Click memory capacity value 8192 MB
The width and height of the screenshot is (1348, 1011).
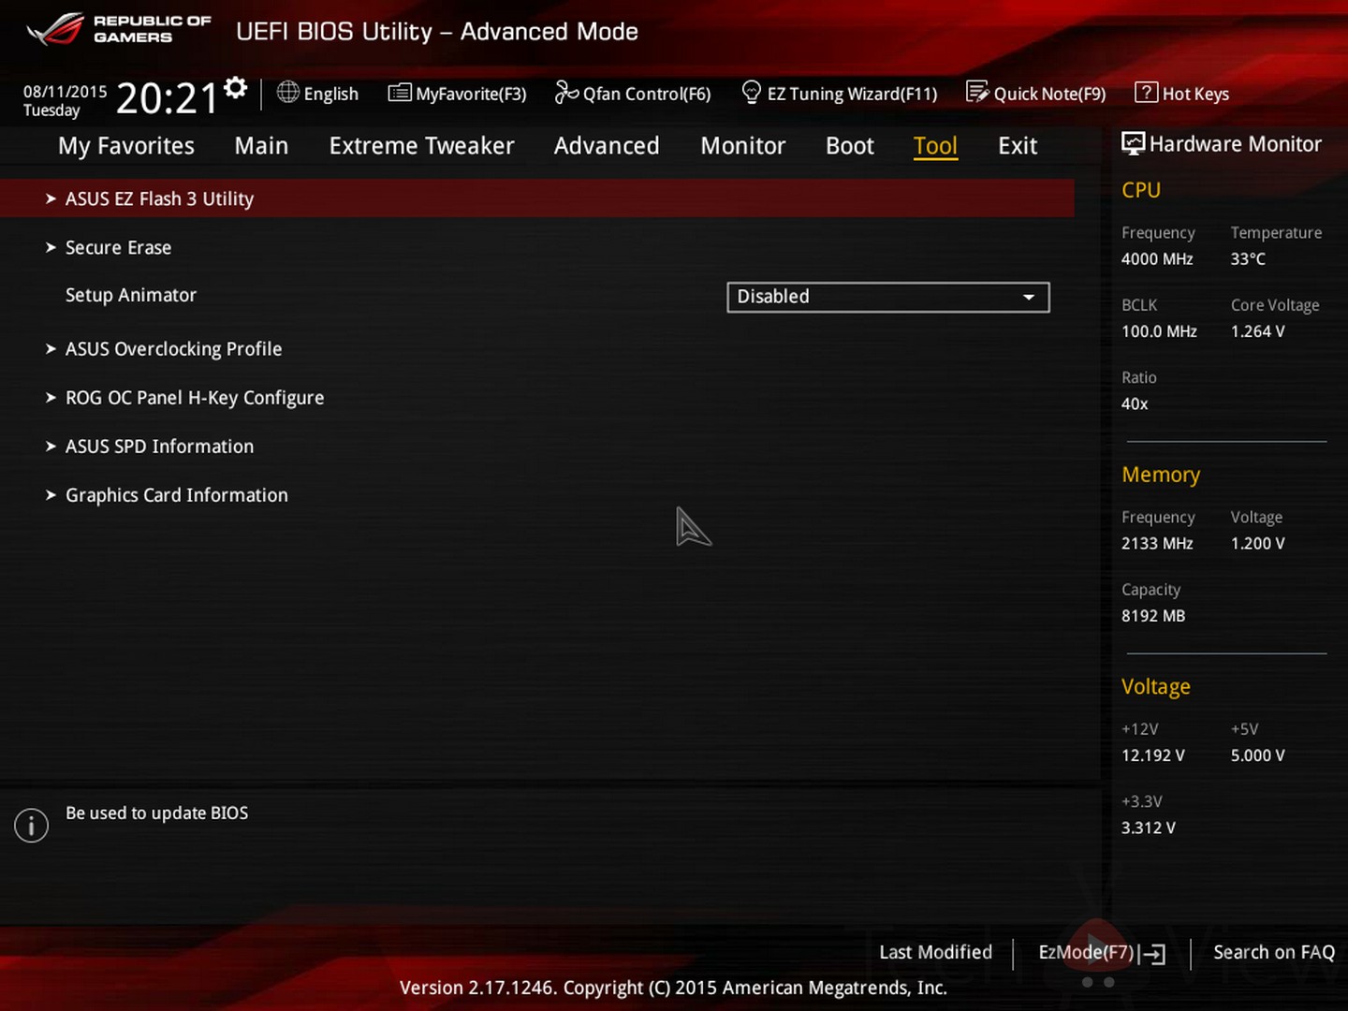pyautogui.click(x=1153, y=616)
